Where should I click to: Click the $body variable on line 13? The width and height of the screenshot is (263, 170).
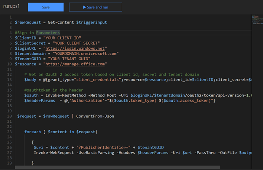[x=30, y=80]
